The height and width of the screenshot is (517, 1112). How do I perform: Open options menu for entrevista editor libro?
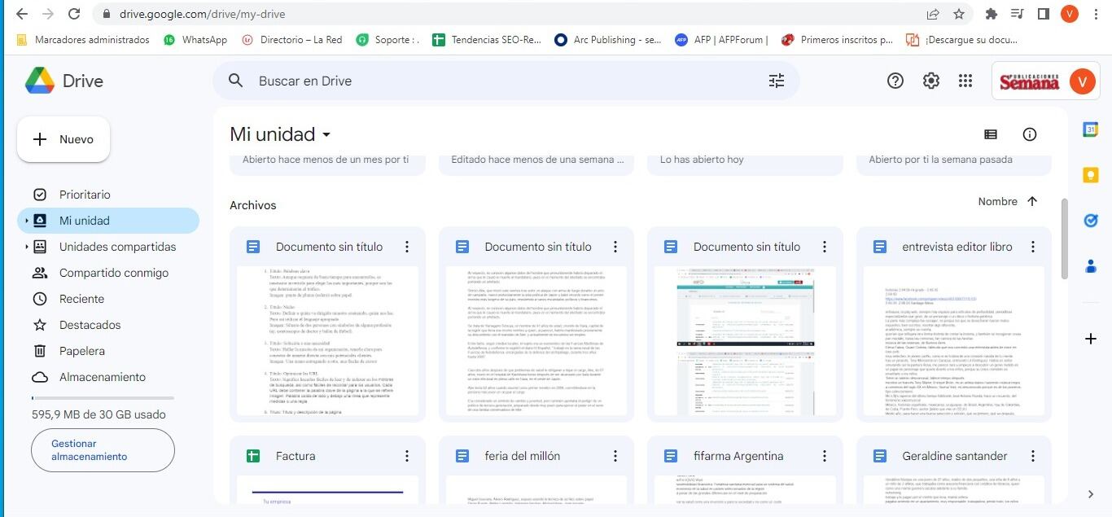1032,246
